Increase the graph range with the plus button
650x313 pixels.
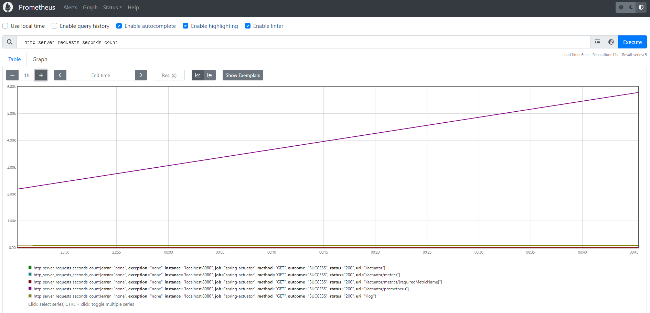click(41, 75)
